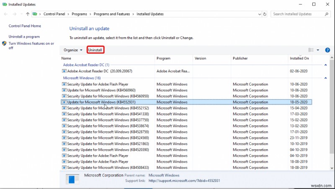Click the date 02-06-2020 in Installed On column
Screen dimensions: 335x189
299,71
